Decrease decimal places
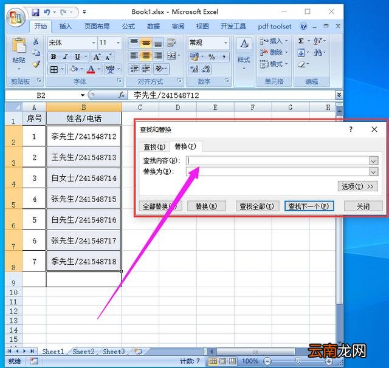The image size is (389, 368). pos(206,69)
